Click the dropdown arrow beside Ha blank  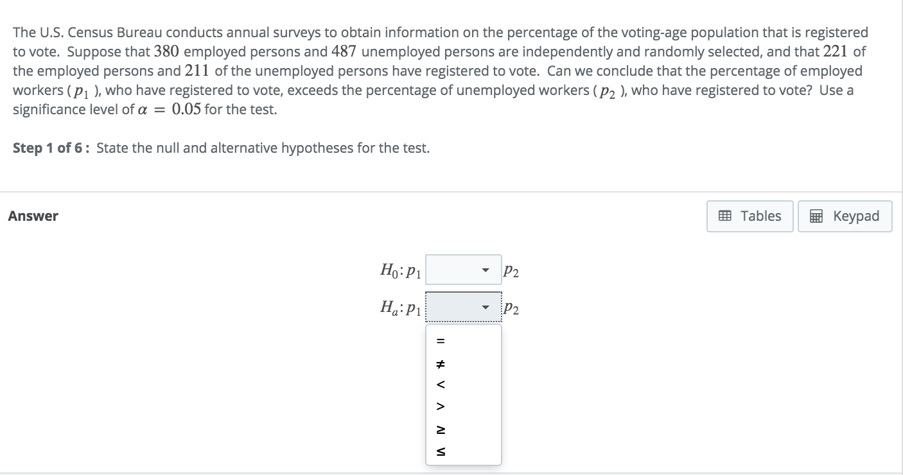pos(485,307)
